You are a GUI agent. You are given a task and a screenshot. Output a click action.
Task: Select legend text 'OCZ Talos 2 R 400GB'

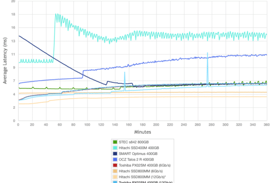click(136, 160)
